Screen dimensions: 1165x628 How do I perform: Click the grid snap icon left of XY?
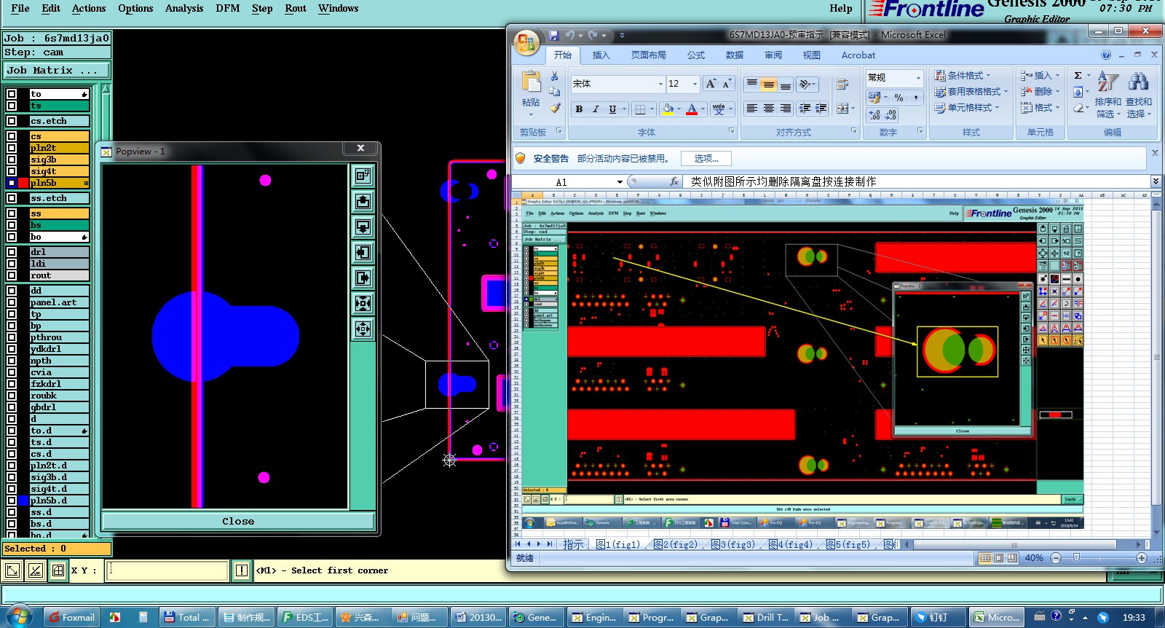point(58,570)
